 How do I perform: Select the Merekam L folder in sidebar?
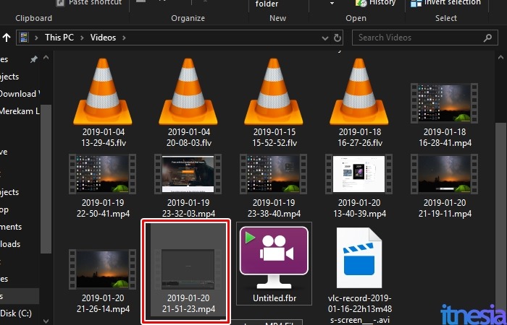pos(20,111)
